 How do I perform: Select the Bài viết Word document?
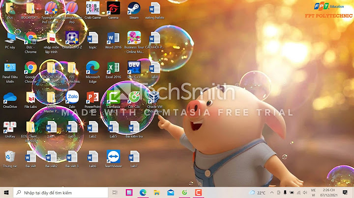(x=30, y=159)
